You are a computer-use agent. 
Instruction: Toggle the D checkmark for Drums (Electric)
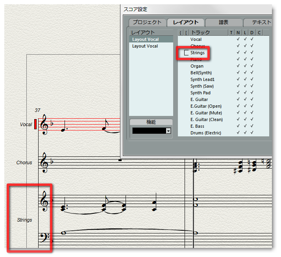tap(252, 132)
